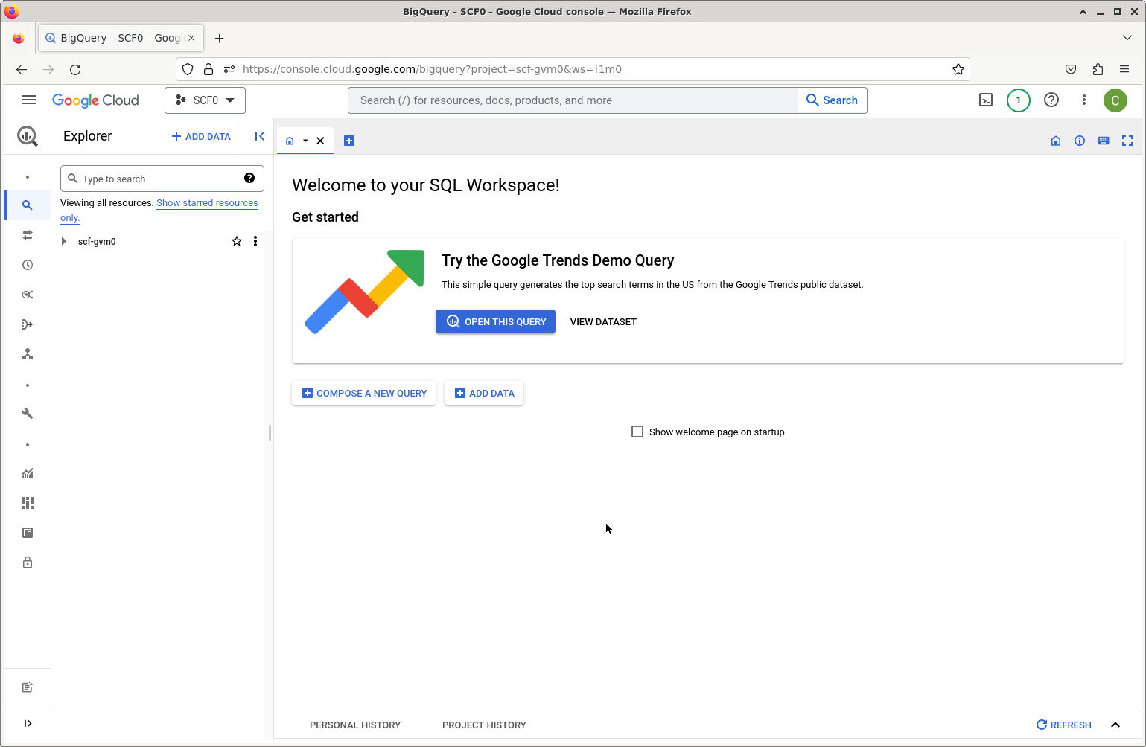This screenshot has width=1146, height=747.
Task: Open Capacity management grid icon
Action: click(28, 503)
